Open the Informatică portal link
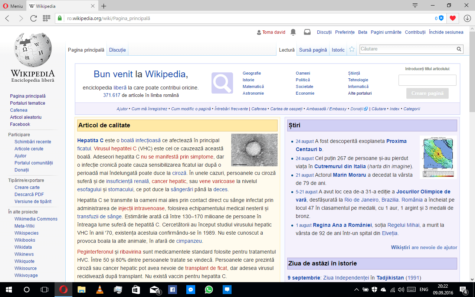This screenshot has height=297, width=475. click(x=358, y=87)
